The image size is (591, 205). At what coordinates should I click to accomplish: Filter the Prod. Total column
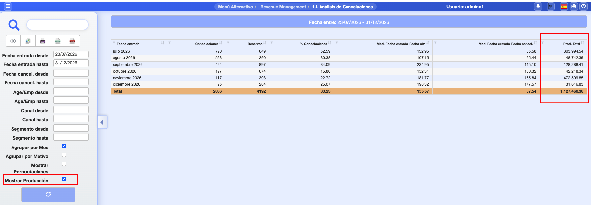point(543,43)
